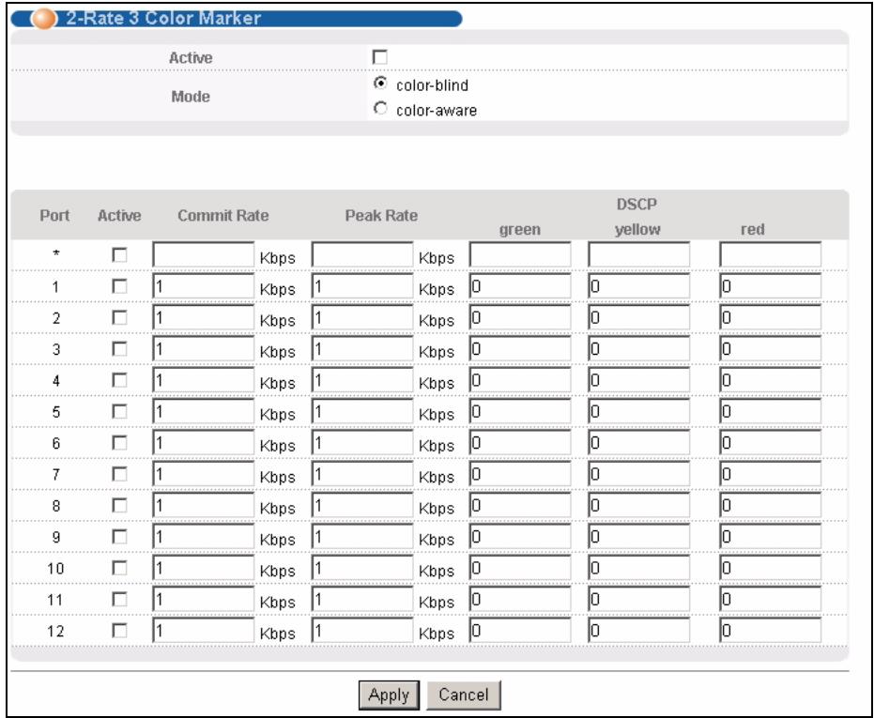Edit Peak Rate for port 6

click(362, 443)
